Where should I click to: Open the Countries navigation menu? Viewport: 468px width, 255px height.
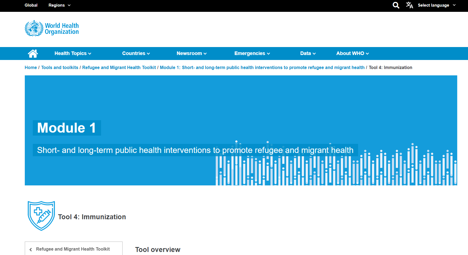(136, 53)
